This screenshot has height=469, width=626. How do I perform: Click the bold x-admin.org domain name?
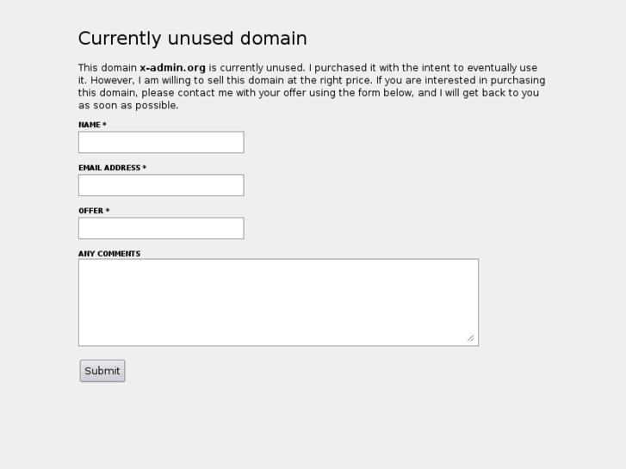tap(172, 67)
